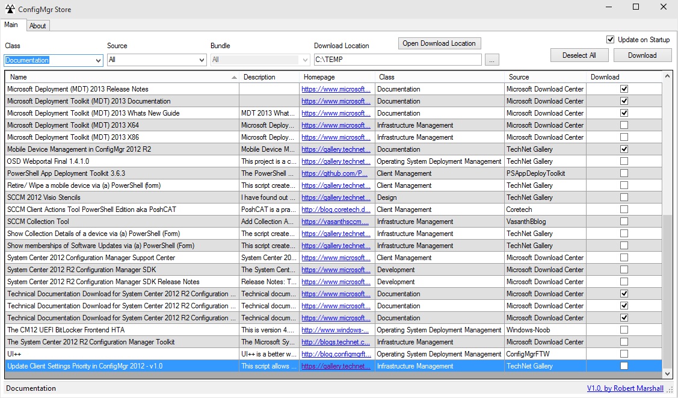This screenshot has height=398, width=678.
Task: Click the browse ellipsis button next to C:\TEMP
Action: pyautogui.click(x=492, y=60)
